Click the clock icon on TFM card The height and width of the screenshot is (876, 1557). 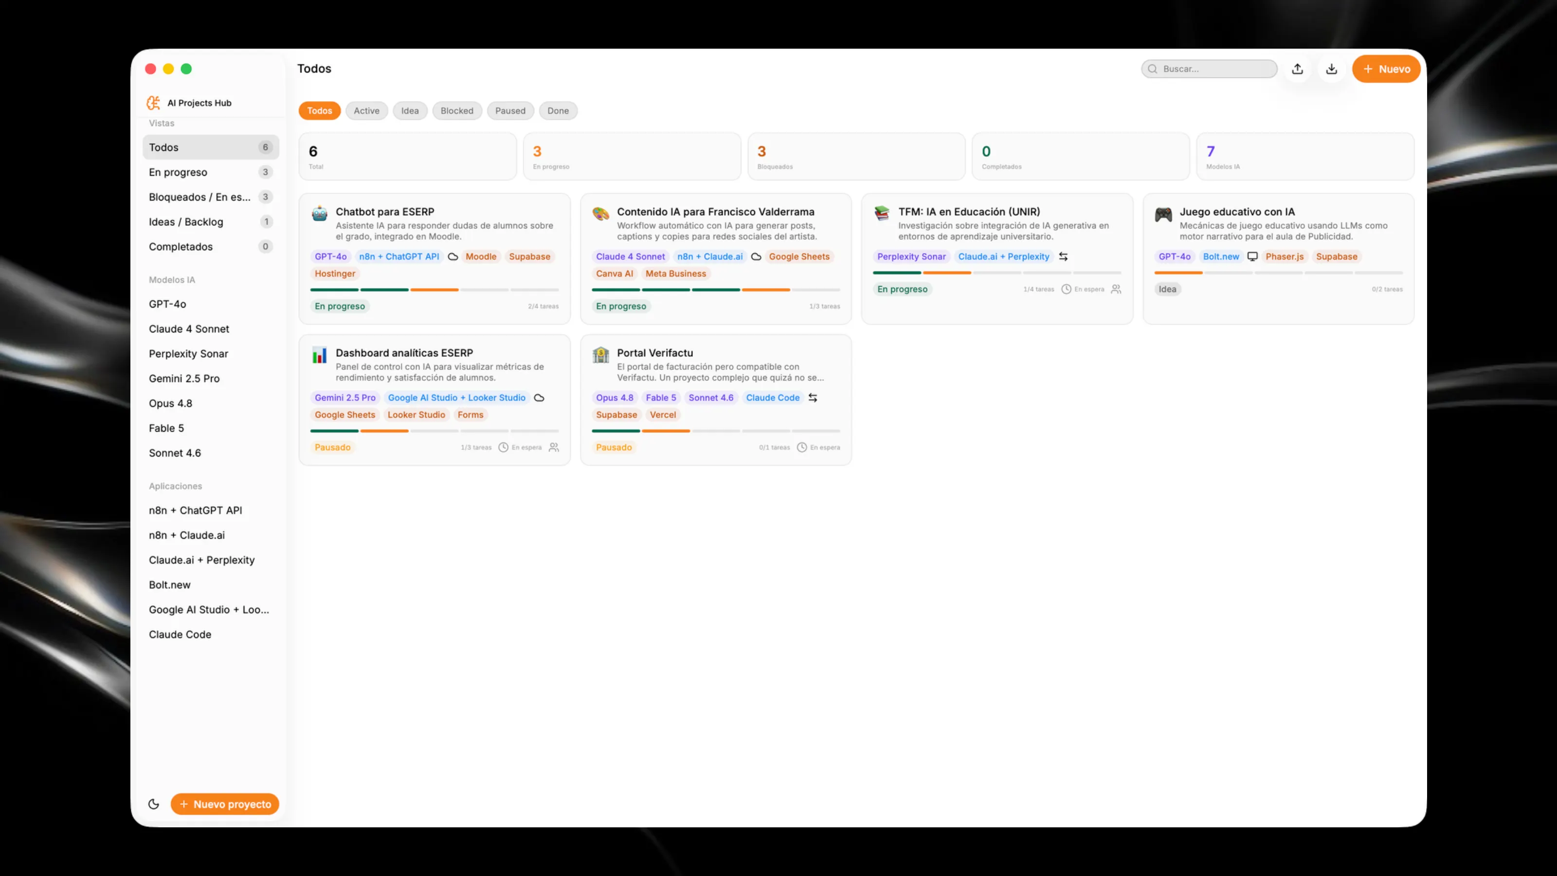(1066, 289)
